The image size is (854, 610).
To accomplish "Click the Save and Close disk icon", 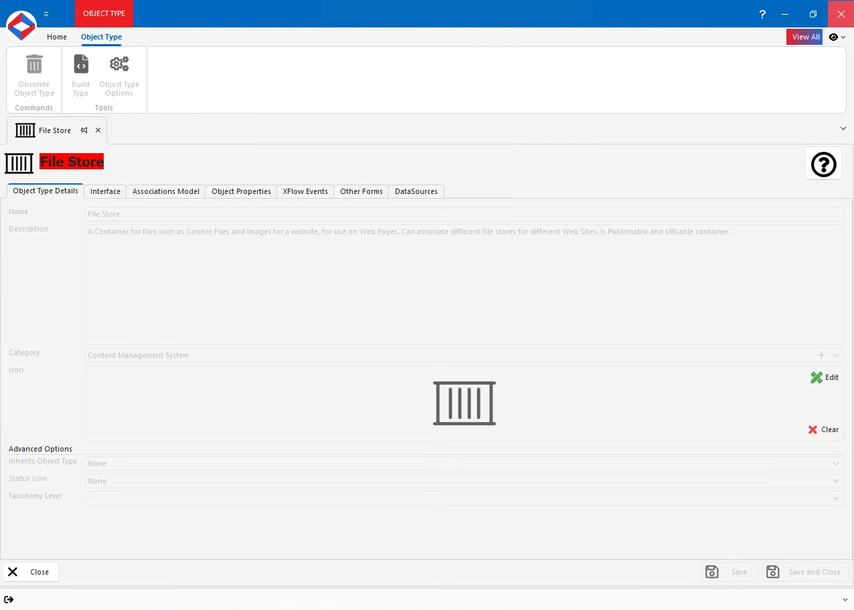I will coord(773,572).
